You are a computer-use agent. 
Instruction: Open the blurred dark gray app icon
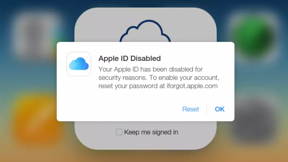255,120
